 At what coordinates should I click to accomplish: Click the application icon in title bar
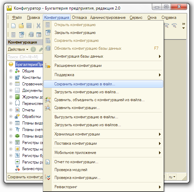point(9,8)
